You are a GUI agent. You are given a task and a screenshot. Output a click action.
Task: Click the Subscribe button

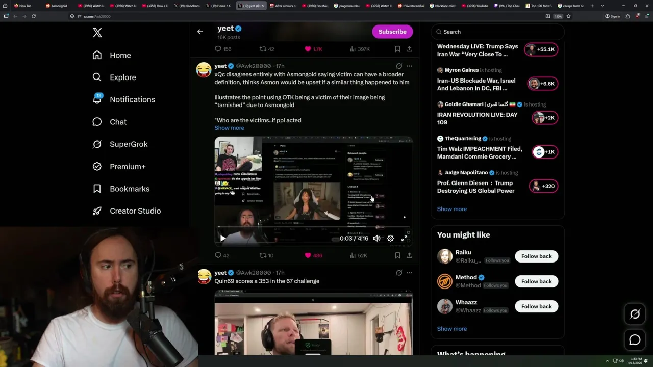[392, 32]
